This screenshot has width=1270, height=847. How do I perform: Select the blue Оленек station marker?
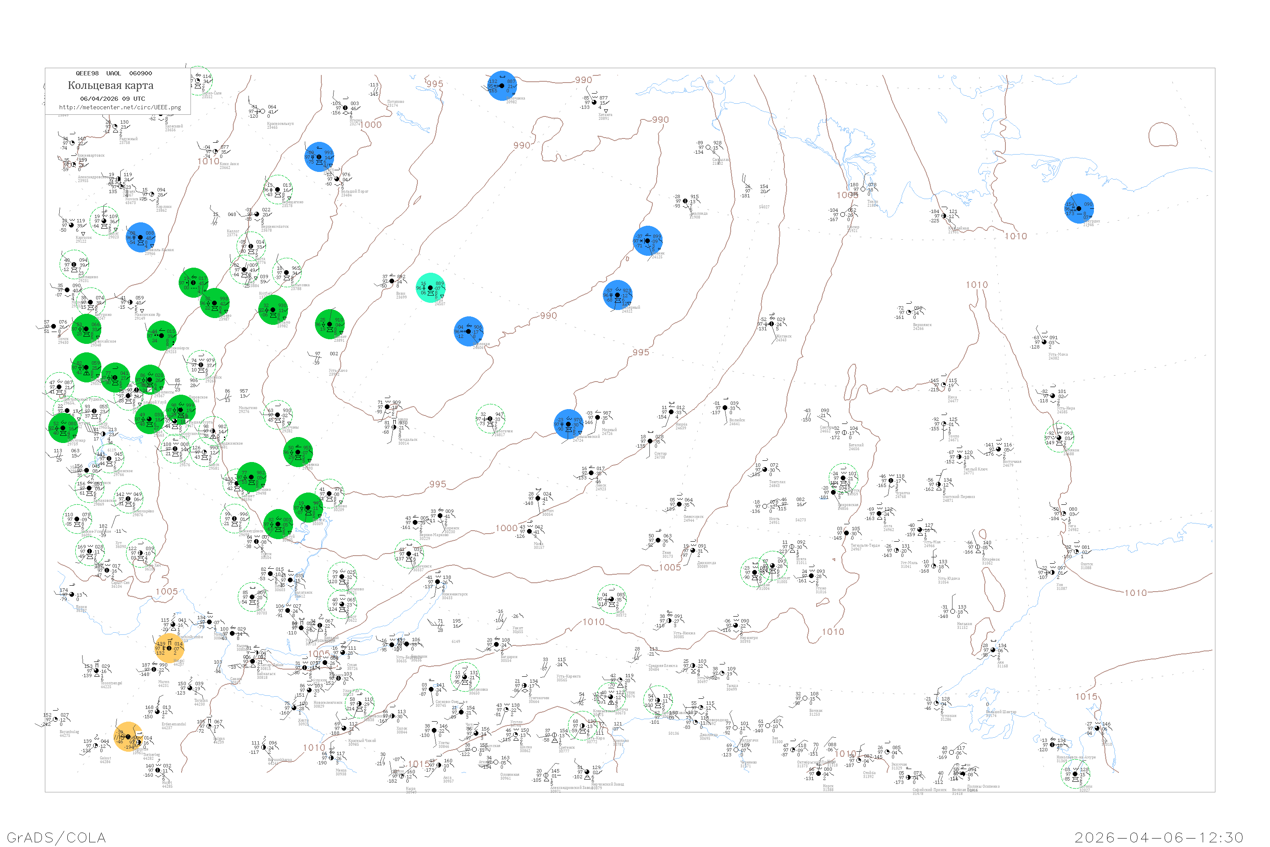coord(647,241)
